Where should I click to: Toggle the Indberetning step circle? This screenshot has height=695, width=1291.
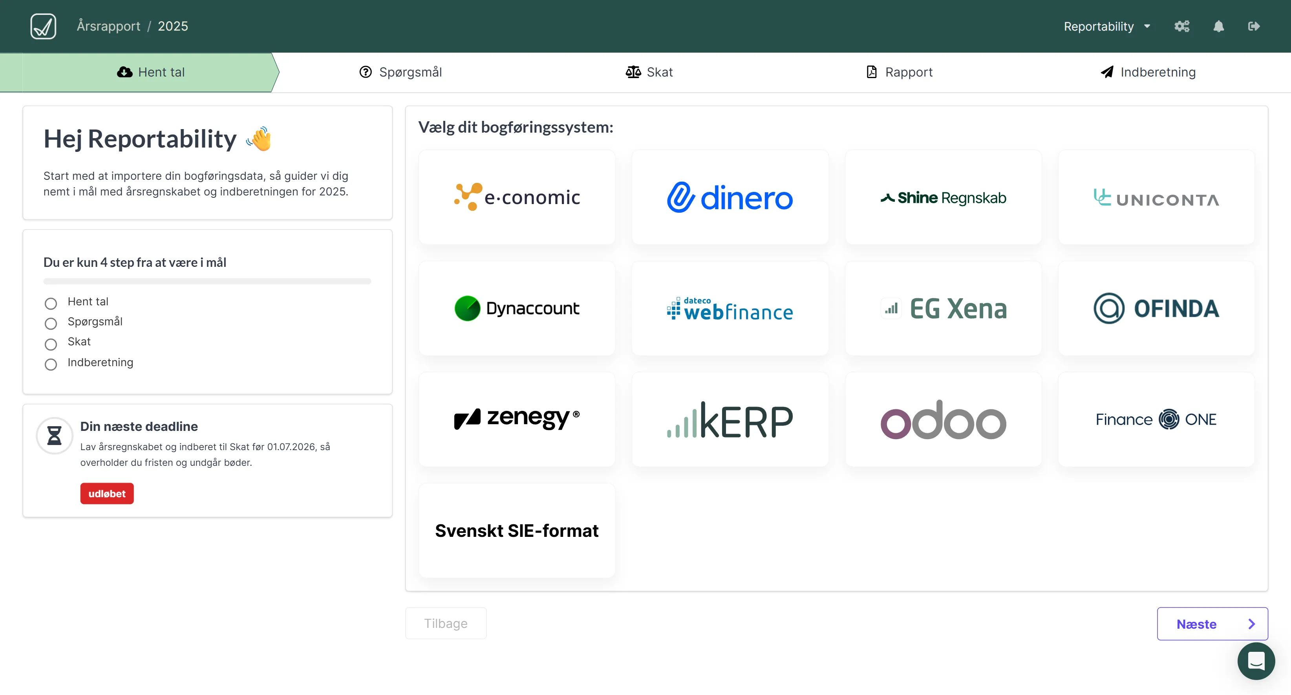click(x=51, y=364)
